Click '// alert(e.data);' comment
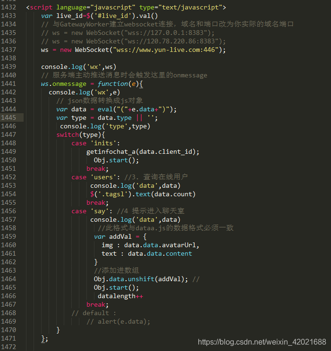This screenshot has height=351, width=331. click(x=119, y=322)
